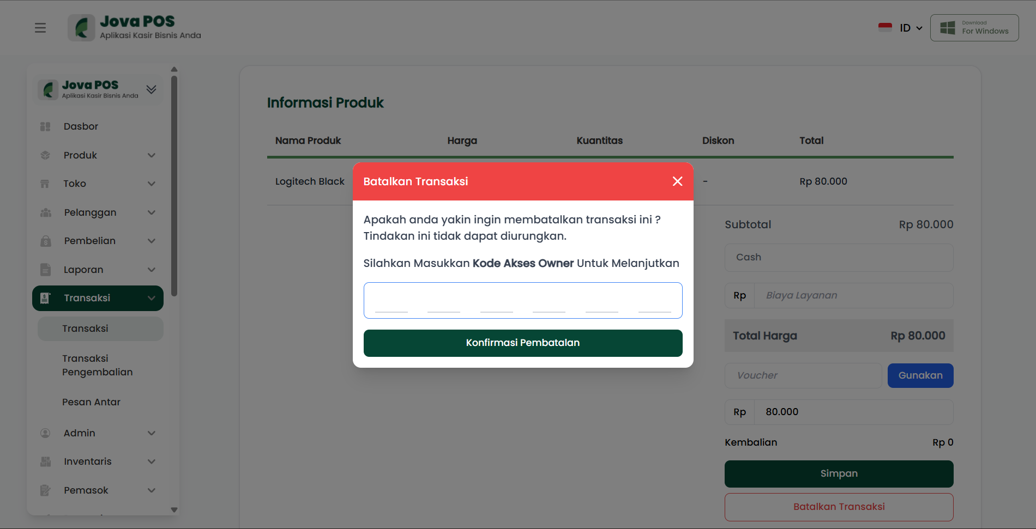Click the Produk box icon

tap(45, 155)
